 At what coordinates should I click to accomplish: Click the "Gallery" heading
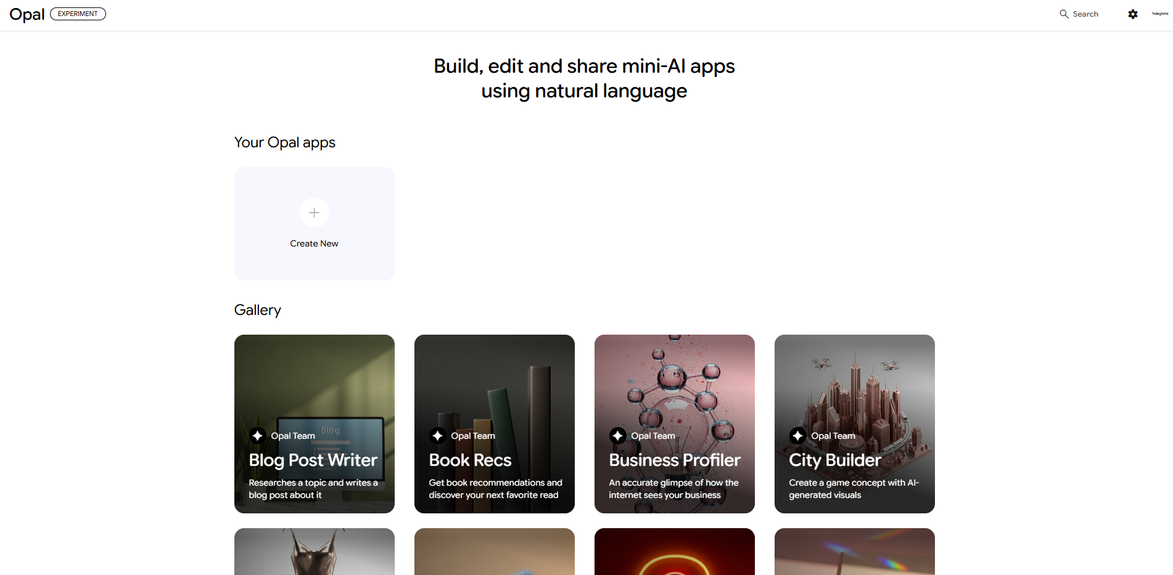point(258,310)
